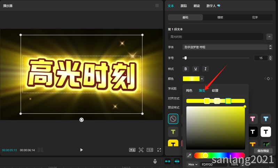Open the player panel hamburger menu
The height and width of the screenshot is (168, 278).
pos(157,6)
